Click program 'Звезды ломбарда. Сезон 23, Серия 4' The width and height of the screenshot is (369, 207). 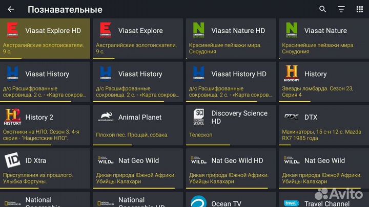(318, 91)
